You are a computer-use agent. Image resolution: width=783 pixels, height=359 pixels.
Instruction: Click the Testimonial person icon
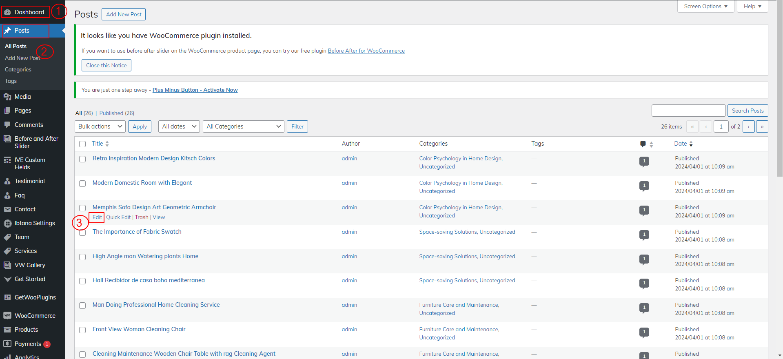pyautogui.click(x=7, y=181)
